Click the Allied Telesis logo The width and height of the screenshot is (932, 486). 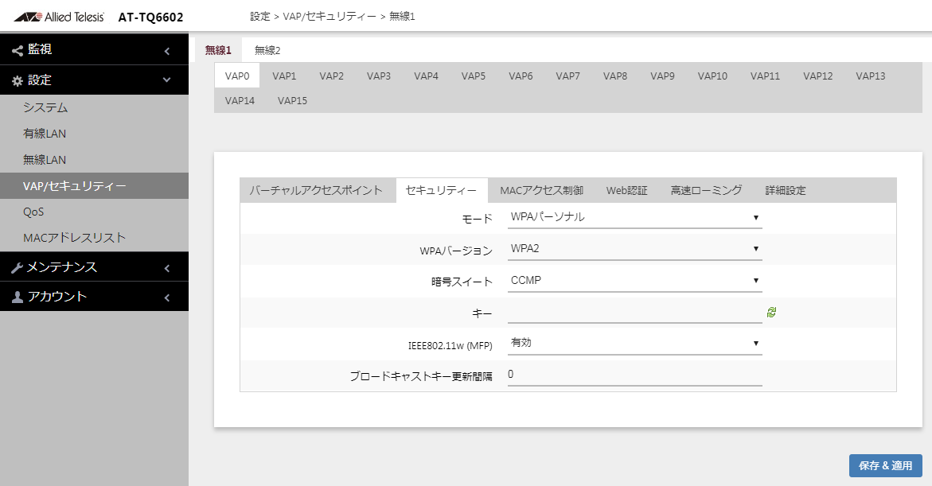click(x=59, y=17)
